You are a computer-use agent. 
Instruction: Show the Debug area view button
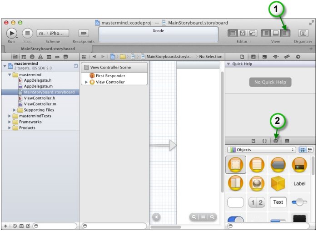[276, 33]
